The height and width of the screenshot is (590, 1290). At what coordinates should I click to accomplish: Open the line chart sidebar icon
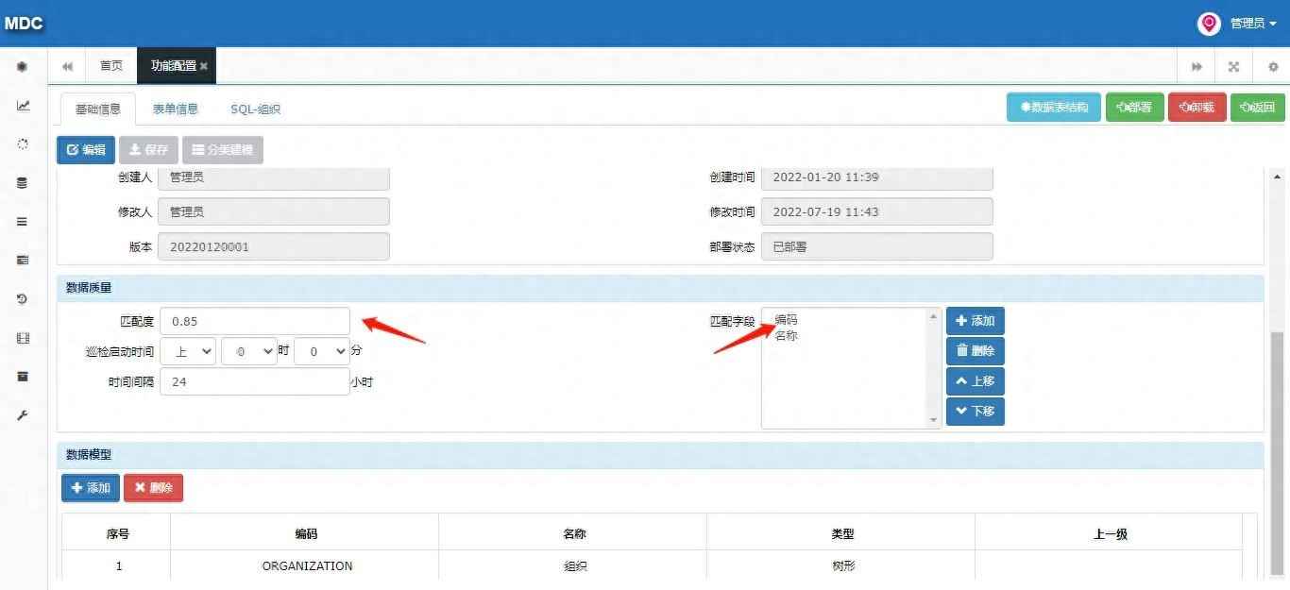[23, 106]
